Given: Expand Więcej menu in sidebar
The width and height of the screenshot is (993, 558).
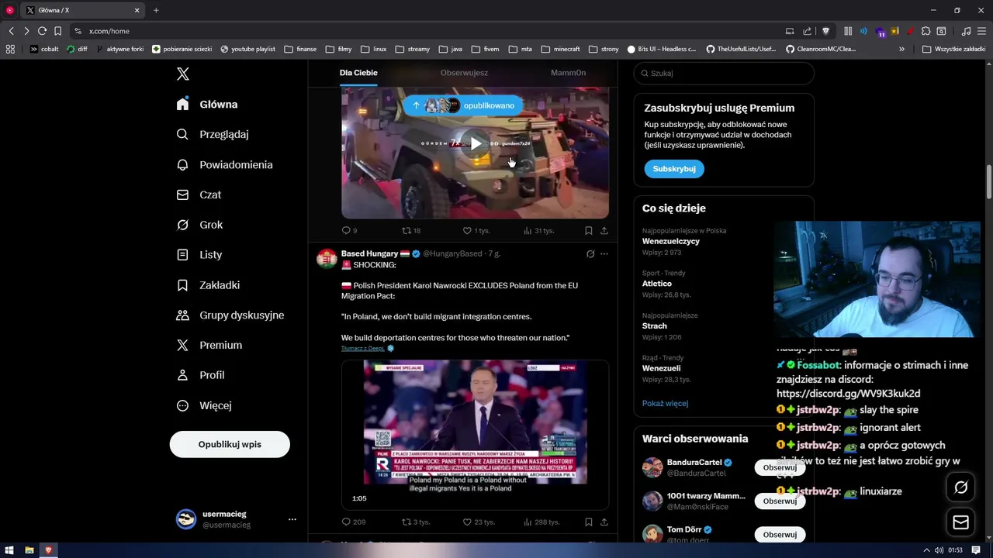Looking at the screenshot, I should (x=204, y=405).
